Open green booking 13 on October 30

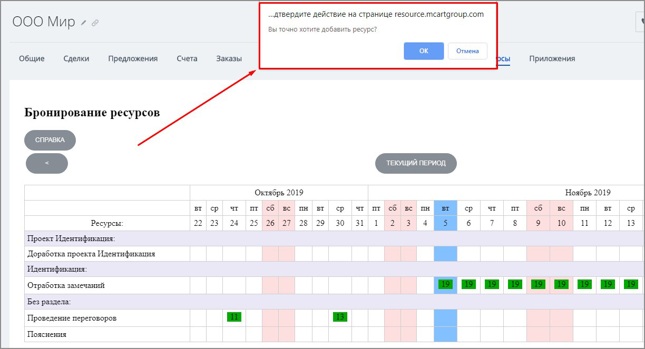click(x=340, y=317)
